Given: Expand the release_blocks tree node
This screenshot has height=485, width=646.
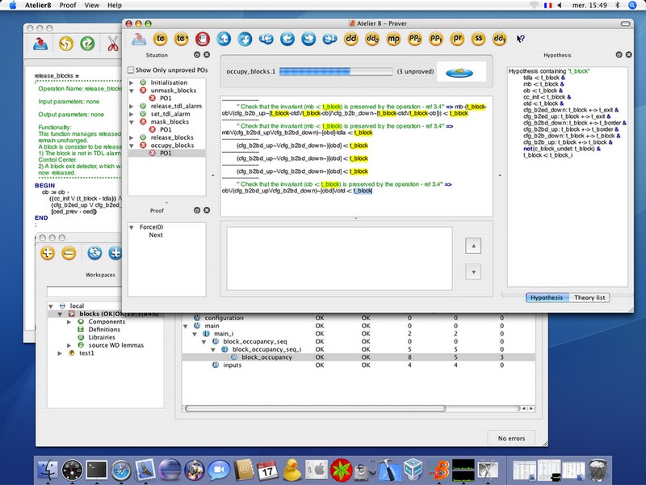Looking at the screenshot, I should coord(132,137).
